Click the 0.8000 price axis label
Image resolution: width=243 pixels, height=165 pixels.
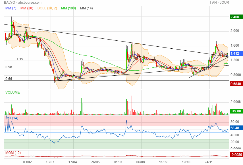coord(236,75)
